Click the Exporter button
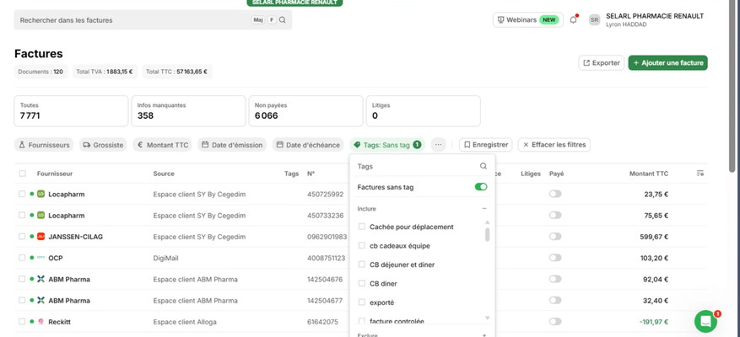Image resolution: width=740 pixels, height=337 pixels. click(x=602, y=62)
